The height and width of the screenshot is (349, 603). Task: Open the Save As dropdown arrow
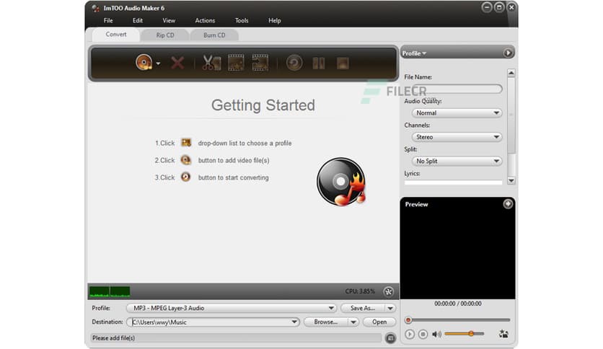[390, 308]
